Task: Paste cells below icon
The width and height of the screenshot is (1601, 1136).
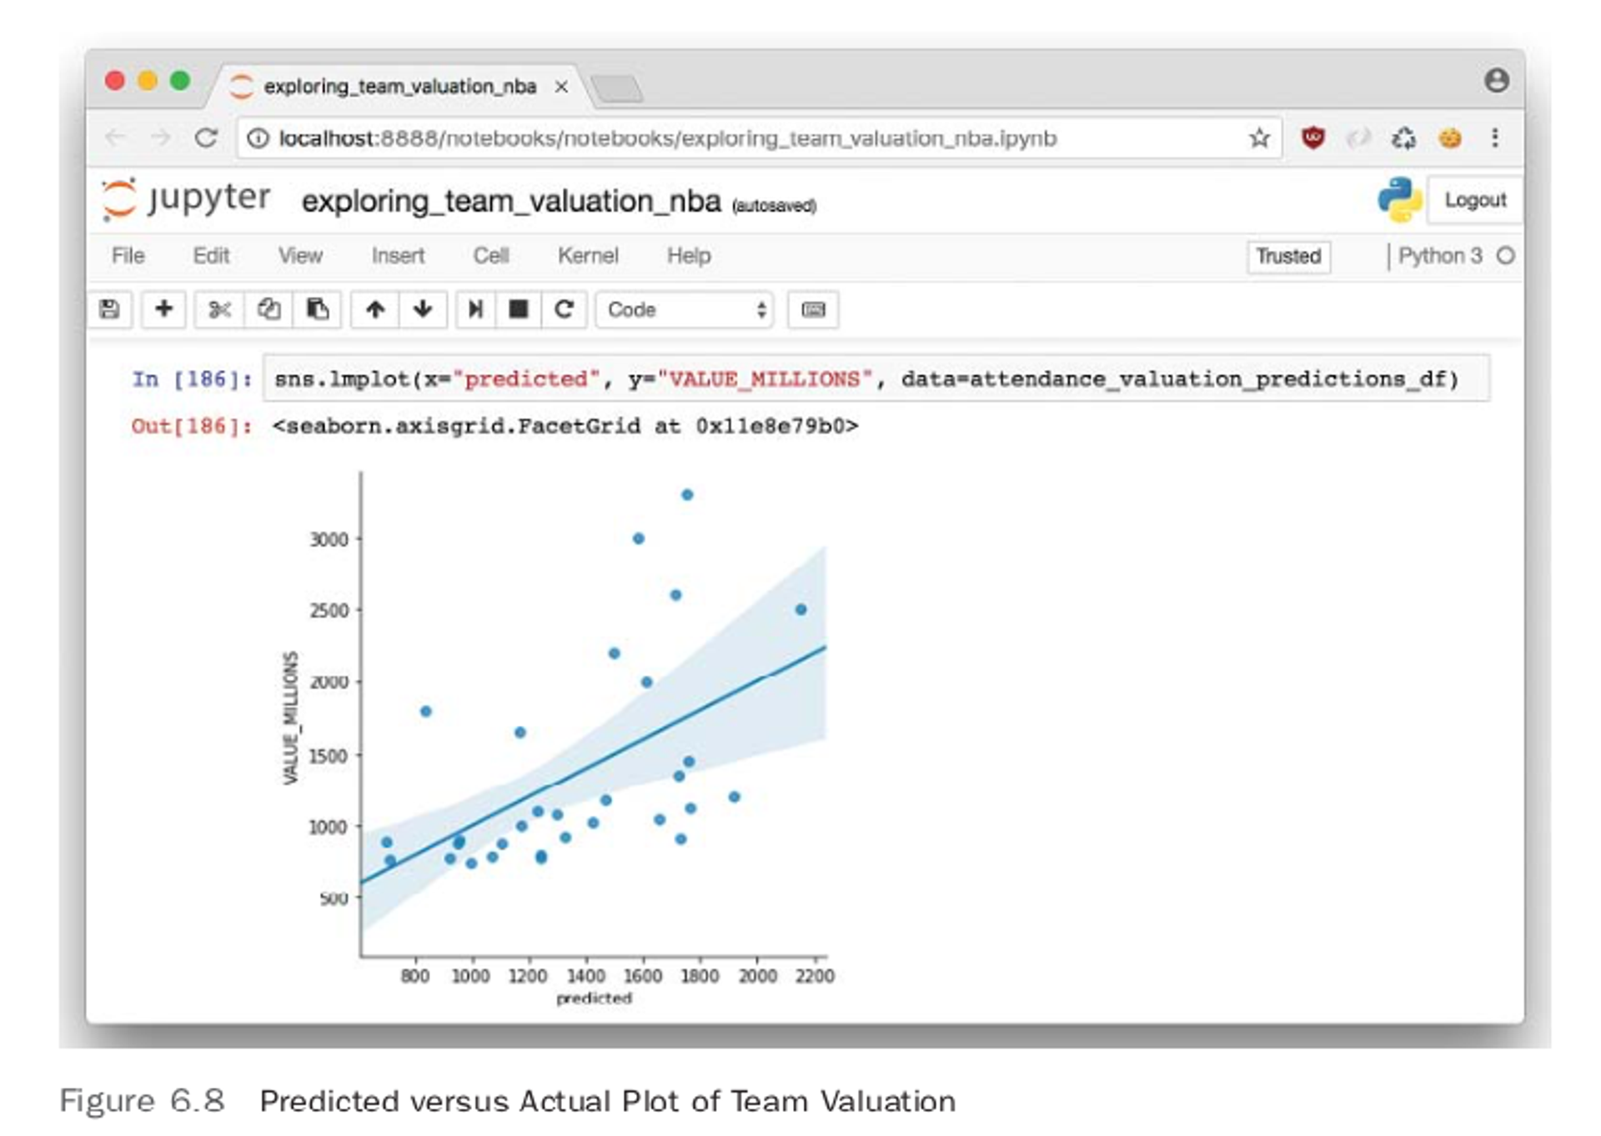Action: [x=317, y=309]
